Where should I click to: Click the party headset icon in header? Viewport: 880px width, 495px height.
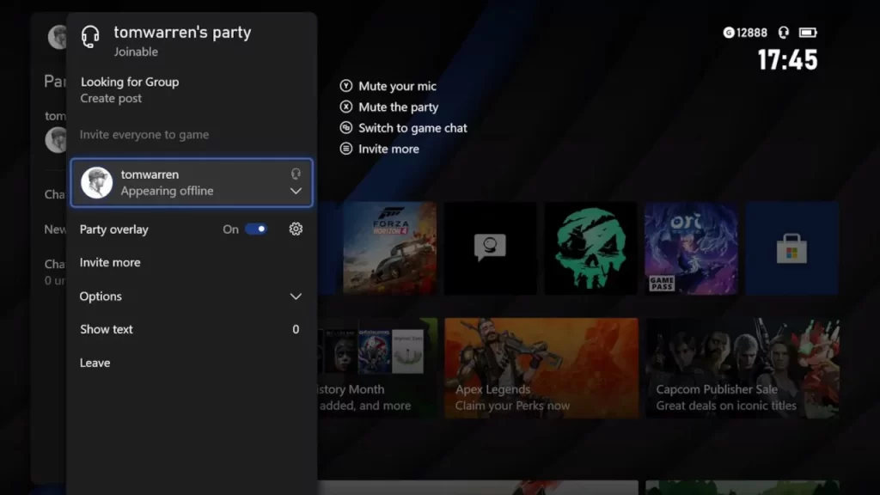tap(90, 37)
